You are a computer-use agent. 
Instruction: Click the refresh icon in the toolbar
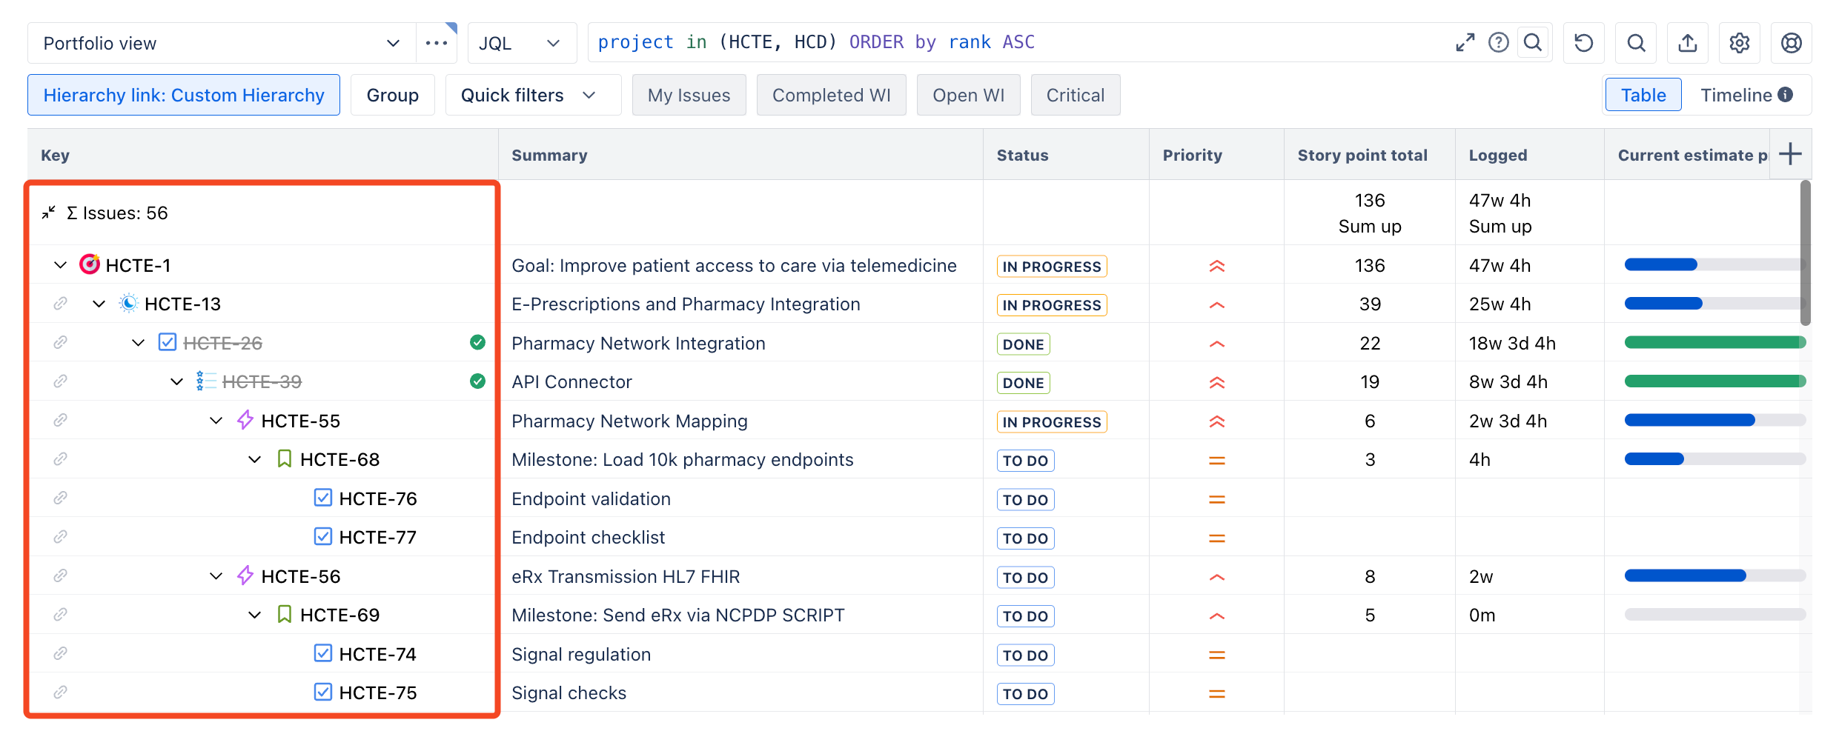pyautogui.click(x=1583, y=43)
